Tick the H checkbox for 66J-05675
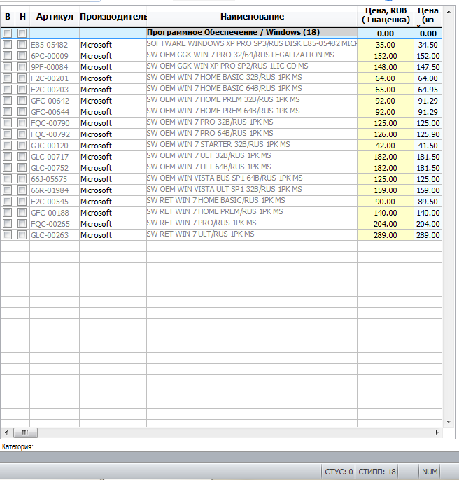459x480 pixels. [22, 179]
